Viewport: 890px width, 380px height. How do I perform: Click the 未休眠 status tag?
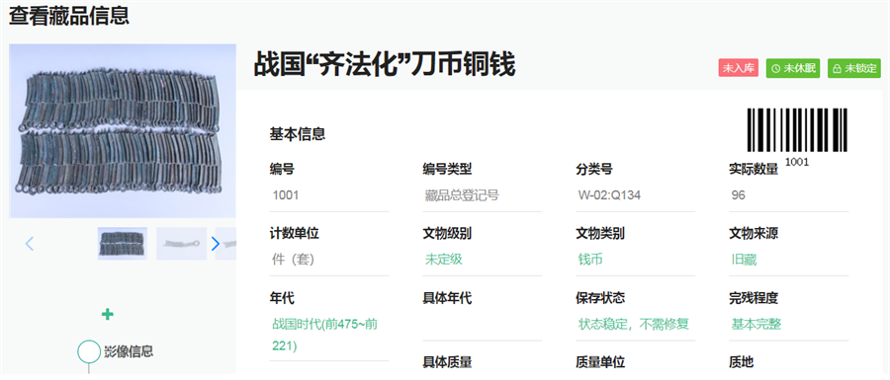pos(793,68)
